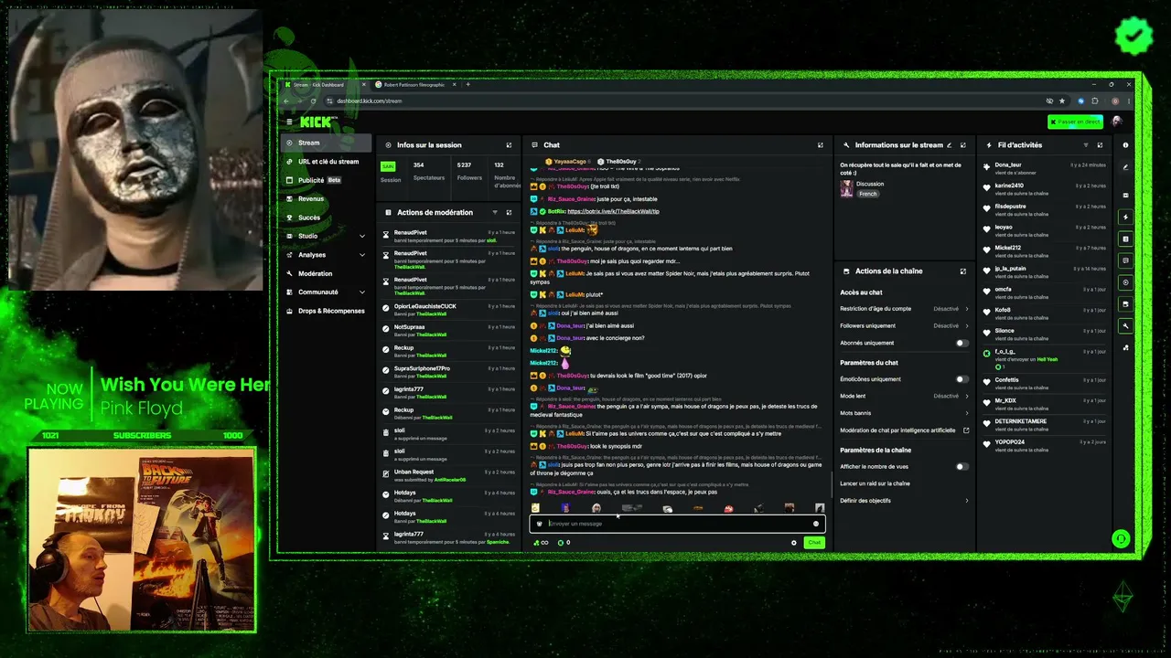Open Succès in the sidebar

click(x=326, y=218)
